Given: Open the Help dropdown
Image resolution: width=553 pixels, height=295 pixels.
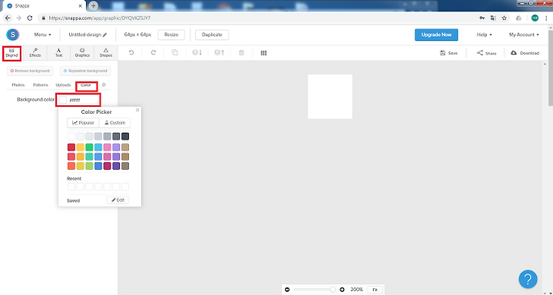Looking at the screenshot, I should (x=484, y=35).
